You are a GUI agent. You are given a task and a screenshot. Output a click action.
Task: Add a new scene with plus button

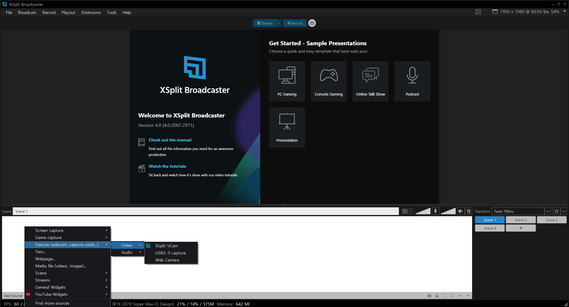[521, 228]
